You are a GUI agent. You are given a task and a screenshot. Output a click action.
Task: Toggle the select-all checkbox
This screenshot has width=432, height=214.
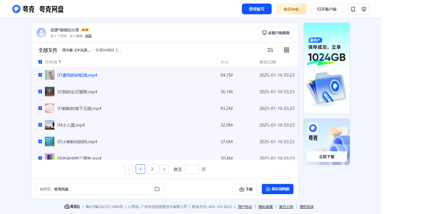(x=40, y=62)
